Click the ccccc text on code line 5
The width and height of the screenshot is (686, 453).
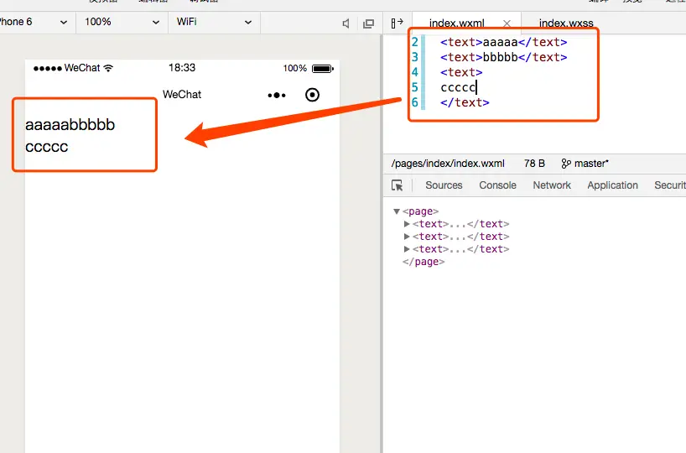[x=458, y=87]
